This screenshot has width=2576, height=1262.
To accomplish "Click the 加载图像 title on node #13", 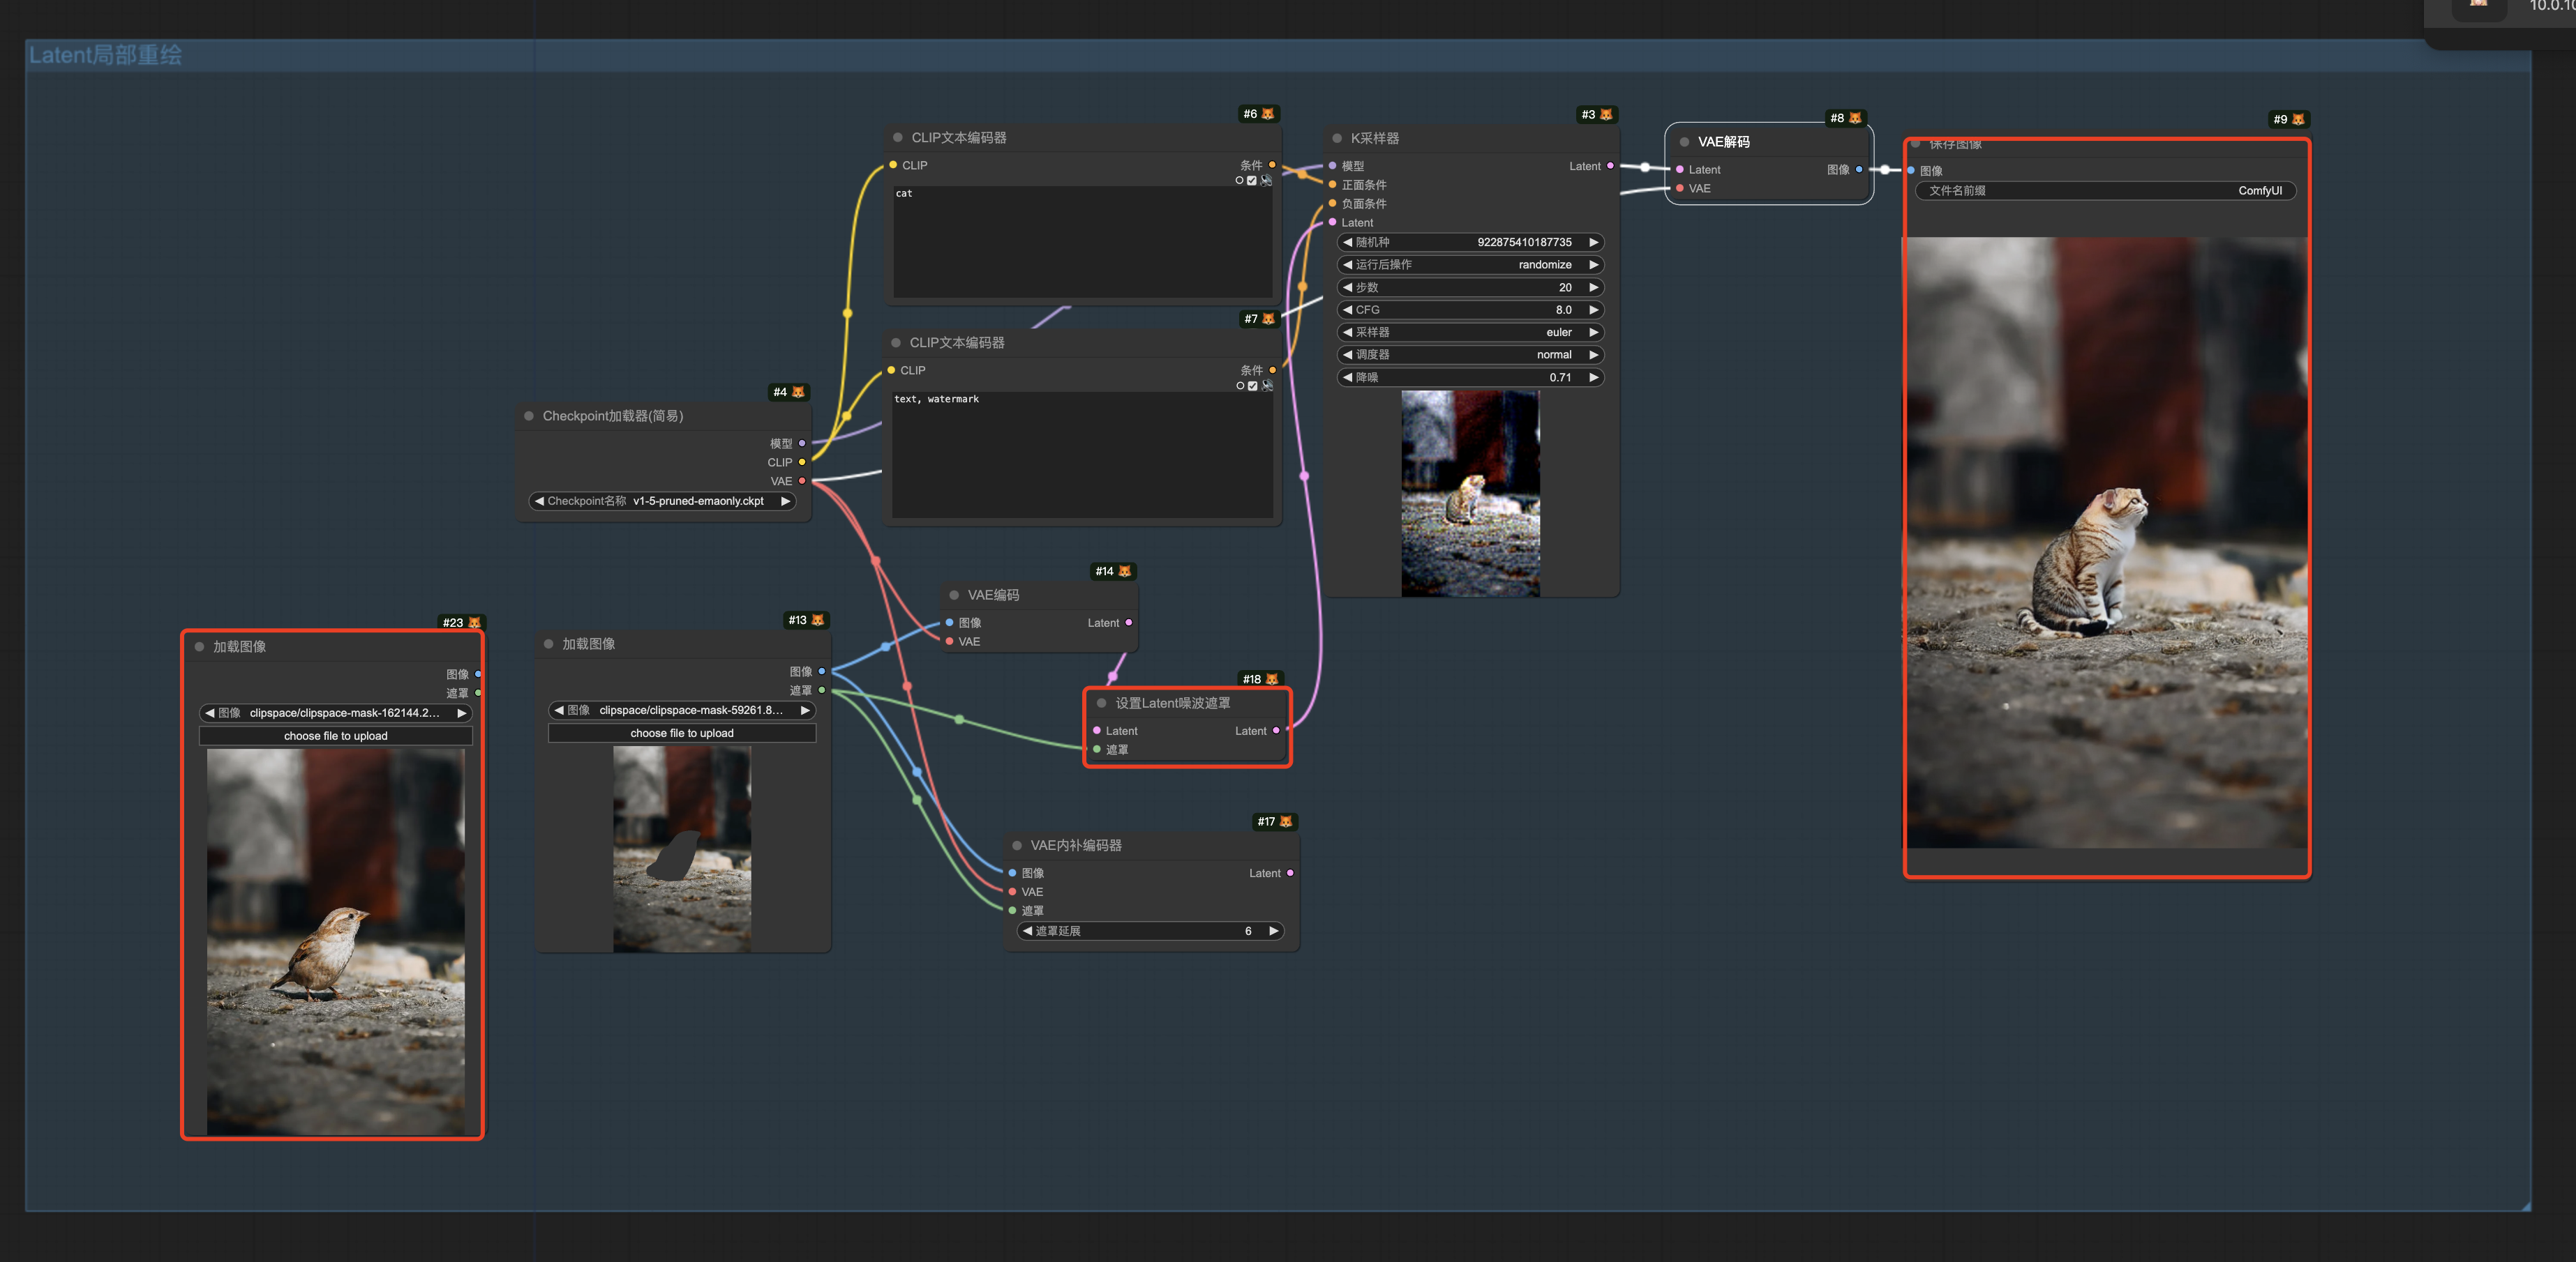I will [588, 644].
